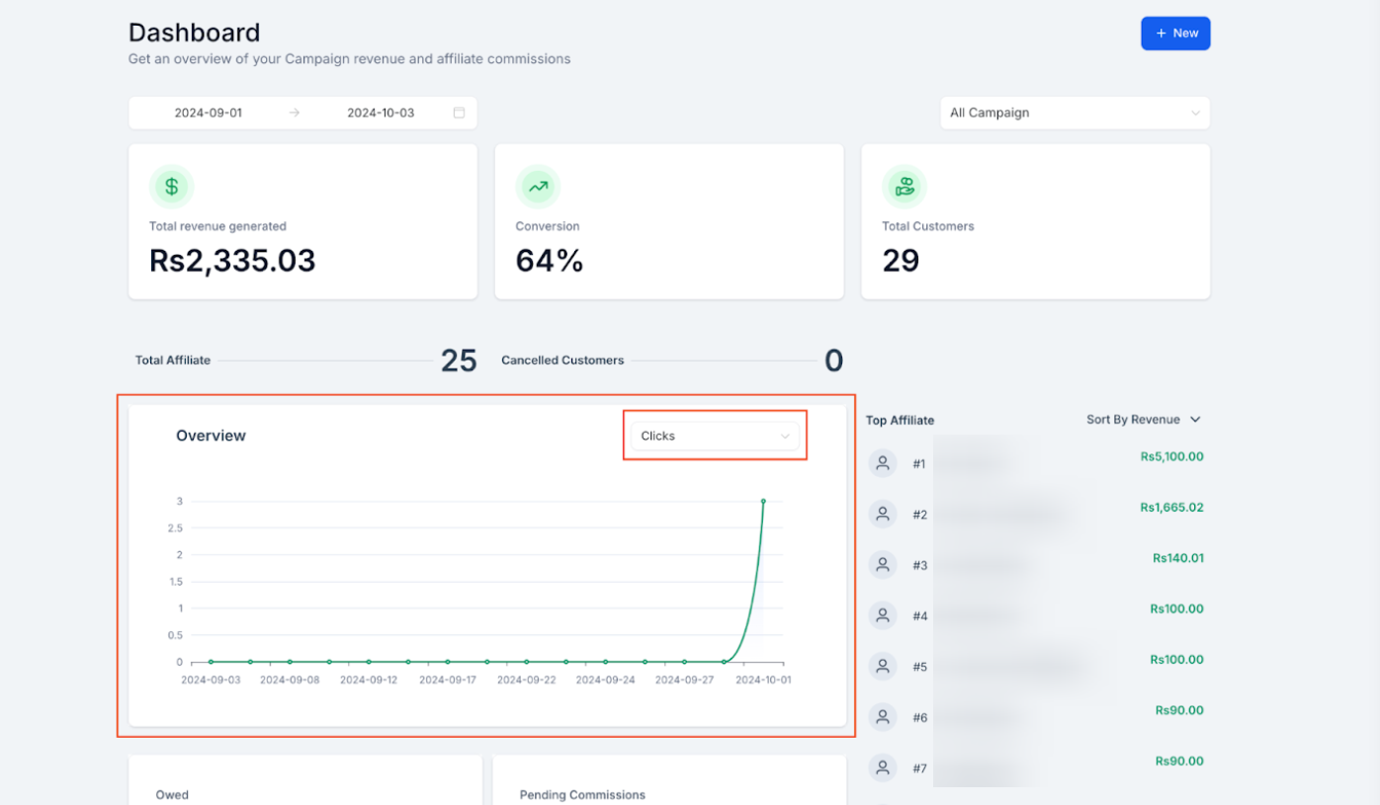Viewport: 1380px width, 805px height.
Task: Click the chart data point at value 3
Action: (x=763, y=501)
